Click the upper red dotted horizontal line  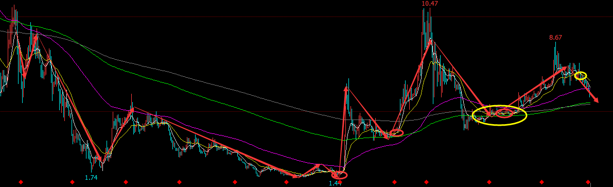[x=307, y=17]
